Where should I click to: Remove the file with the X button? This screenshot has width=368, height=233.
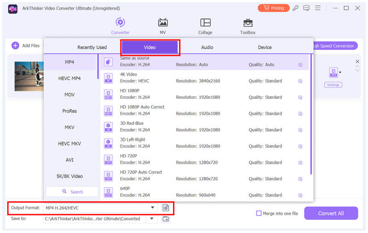coord(357,61)
